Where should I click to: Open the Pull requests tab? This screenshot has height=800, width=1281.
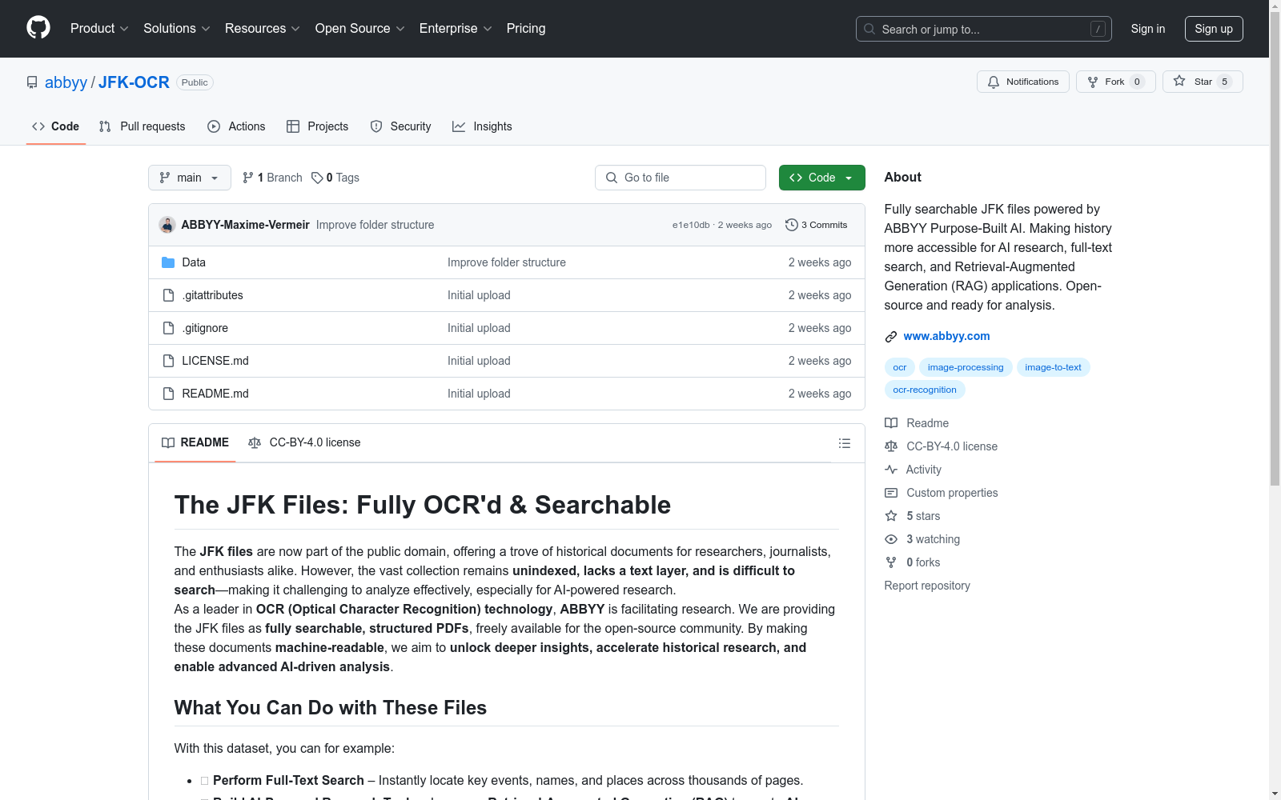pyautogui.click(x=142, y=126)
